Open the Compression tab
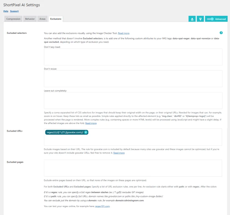Viewport: 230px width, 215px height. coord(13,19)
